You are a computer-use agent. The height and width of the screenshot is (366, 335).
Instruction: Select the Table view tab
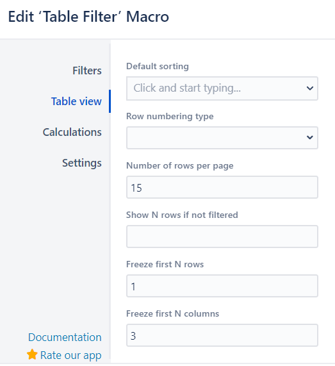point(76,101)
